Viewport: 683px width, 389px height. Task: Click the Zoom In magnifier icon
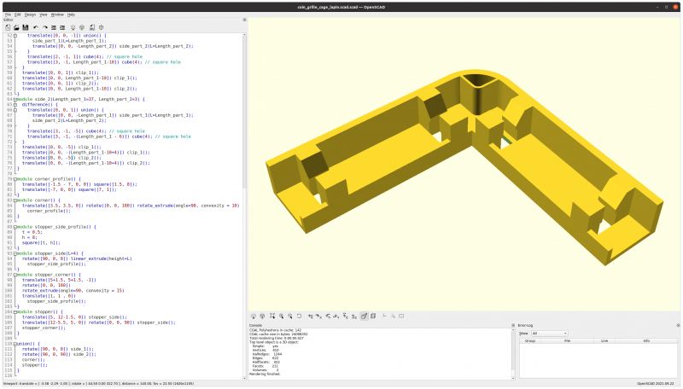pyautogui.click(x=281, y=316)
